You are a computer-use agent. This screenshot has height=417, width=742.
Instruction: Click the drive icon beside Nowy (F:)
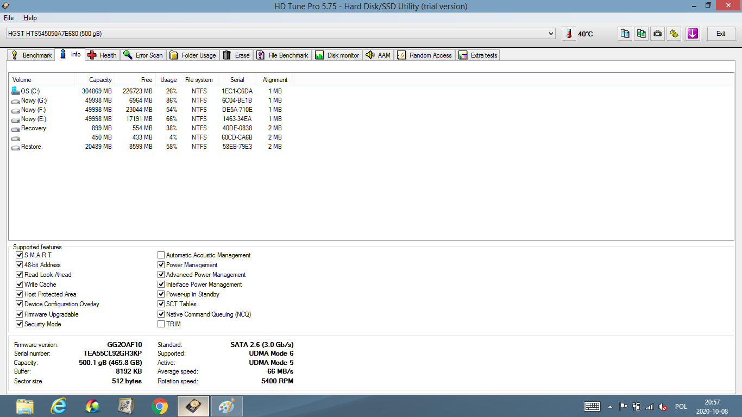(16, 110)
